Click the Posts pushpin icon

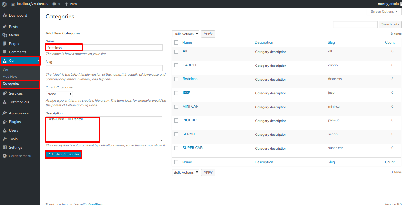pos(4,27)
